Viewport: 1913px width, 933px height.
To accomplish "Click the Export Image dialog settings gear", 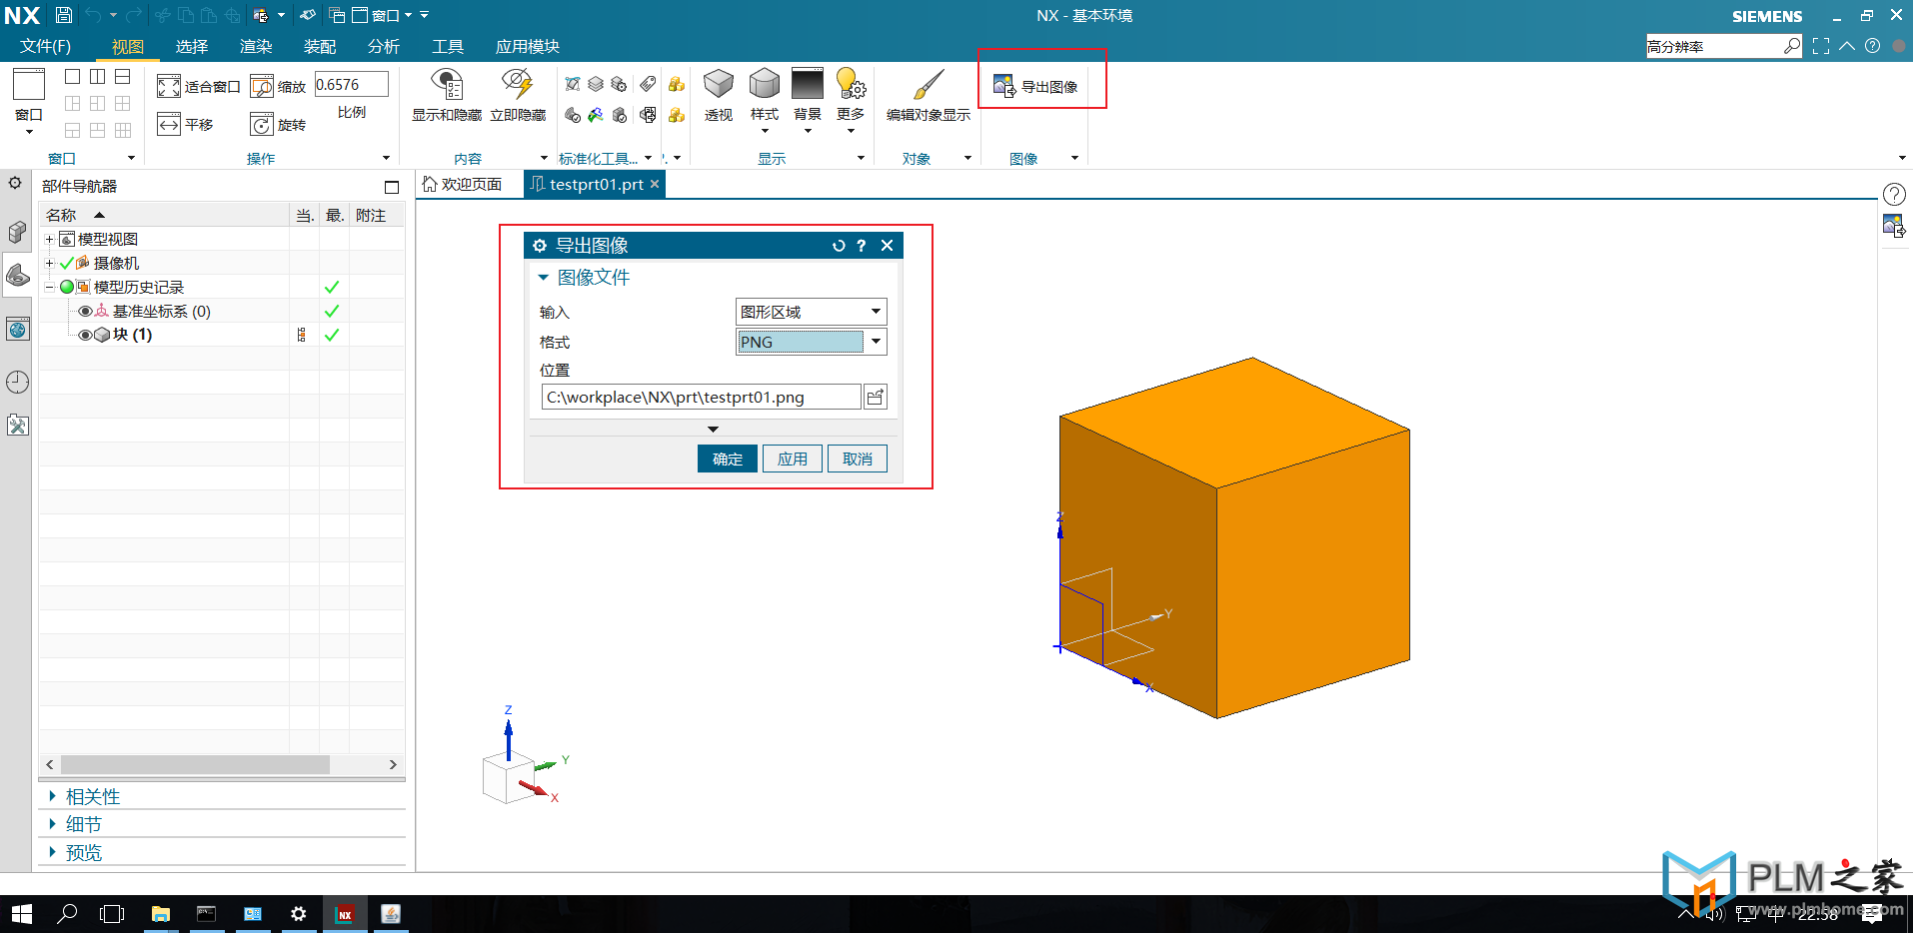I will pyautogui.click(x=540, y=246).
